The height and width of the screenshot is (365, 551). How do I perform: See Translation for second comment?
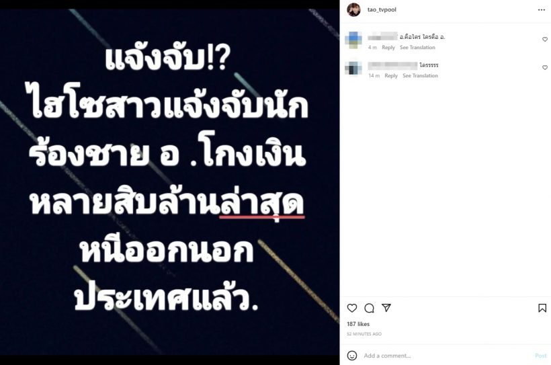pos(420,75)
